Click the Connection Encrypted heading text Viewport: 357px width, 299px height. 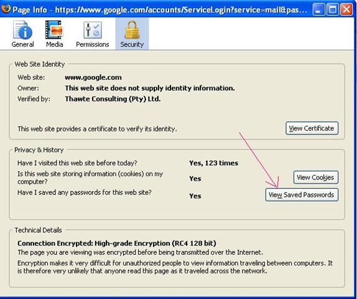[116, 244]
